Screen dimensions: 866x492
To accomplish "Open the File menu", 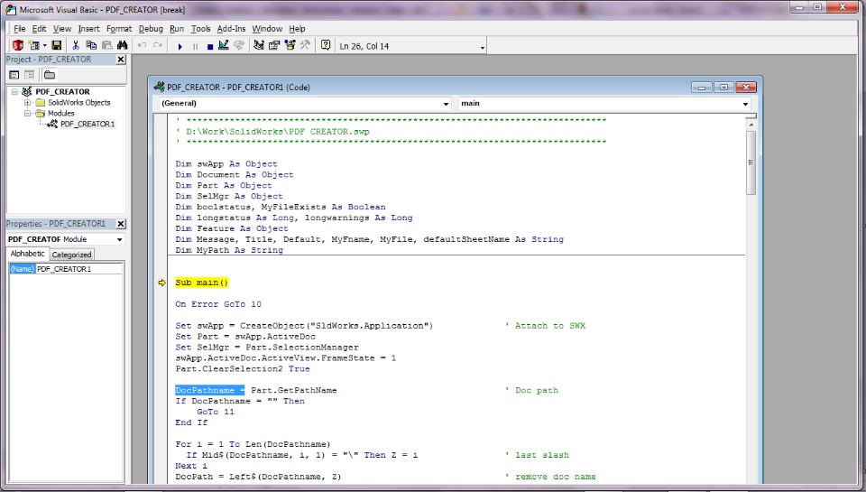I will pos(19,29).
